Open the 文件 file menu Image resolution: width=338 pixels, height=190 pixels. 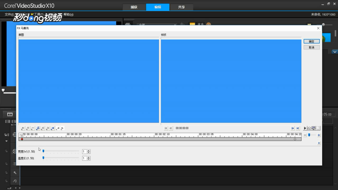click(9, 15)
